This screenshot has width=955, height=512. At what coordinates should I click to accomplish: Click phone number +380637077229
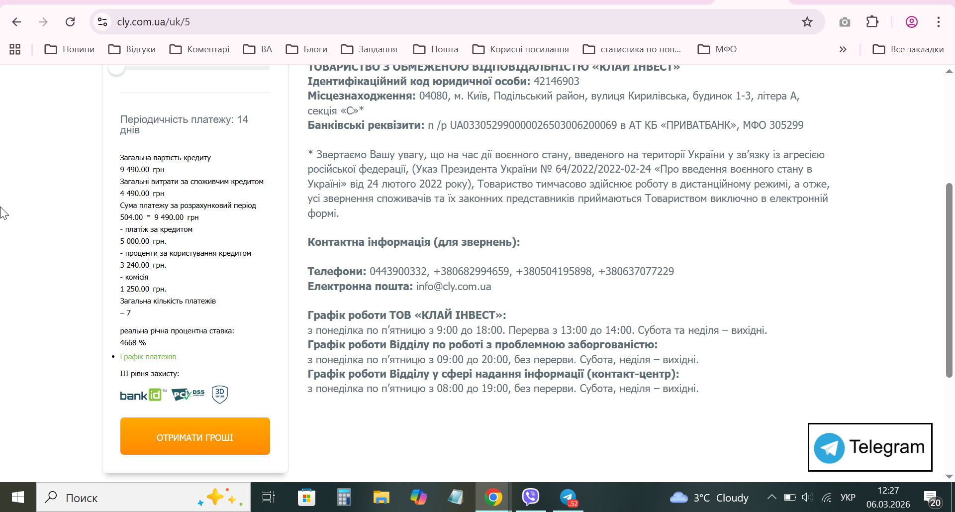(x=636, y=272)
